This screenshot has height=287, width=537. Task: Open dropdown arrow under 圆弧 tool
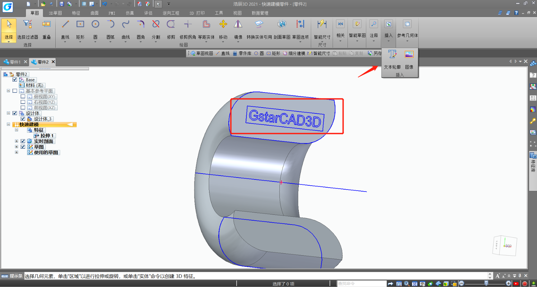(110, 42)
